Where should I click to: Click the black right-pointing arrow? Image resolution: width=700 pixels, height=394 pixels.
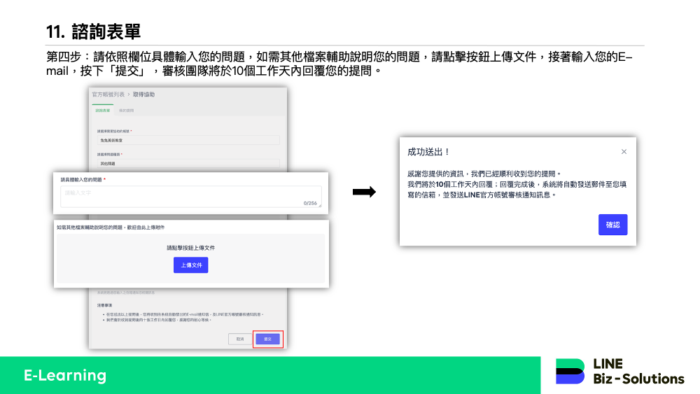[x=363, y=192]
